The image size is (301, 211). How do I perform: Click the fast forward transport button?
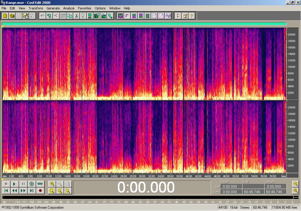[x=23, y=191]
